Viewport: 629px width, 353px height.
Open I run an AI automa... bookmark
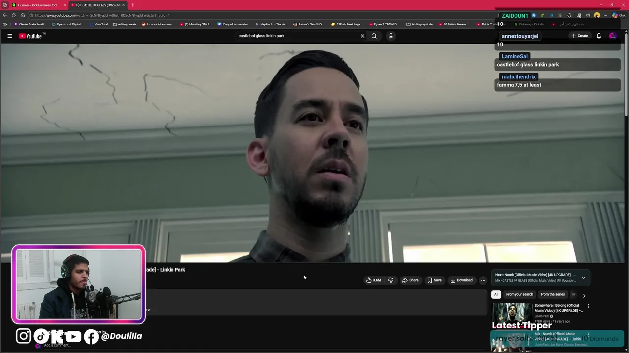point(158,24)
